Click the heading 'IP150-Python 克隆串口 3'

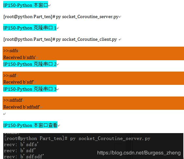(30, 89)
